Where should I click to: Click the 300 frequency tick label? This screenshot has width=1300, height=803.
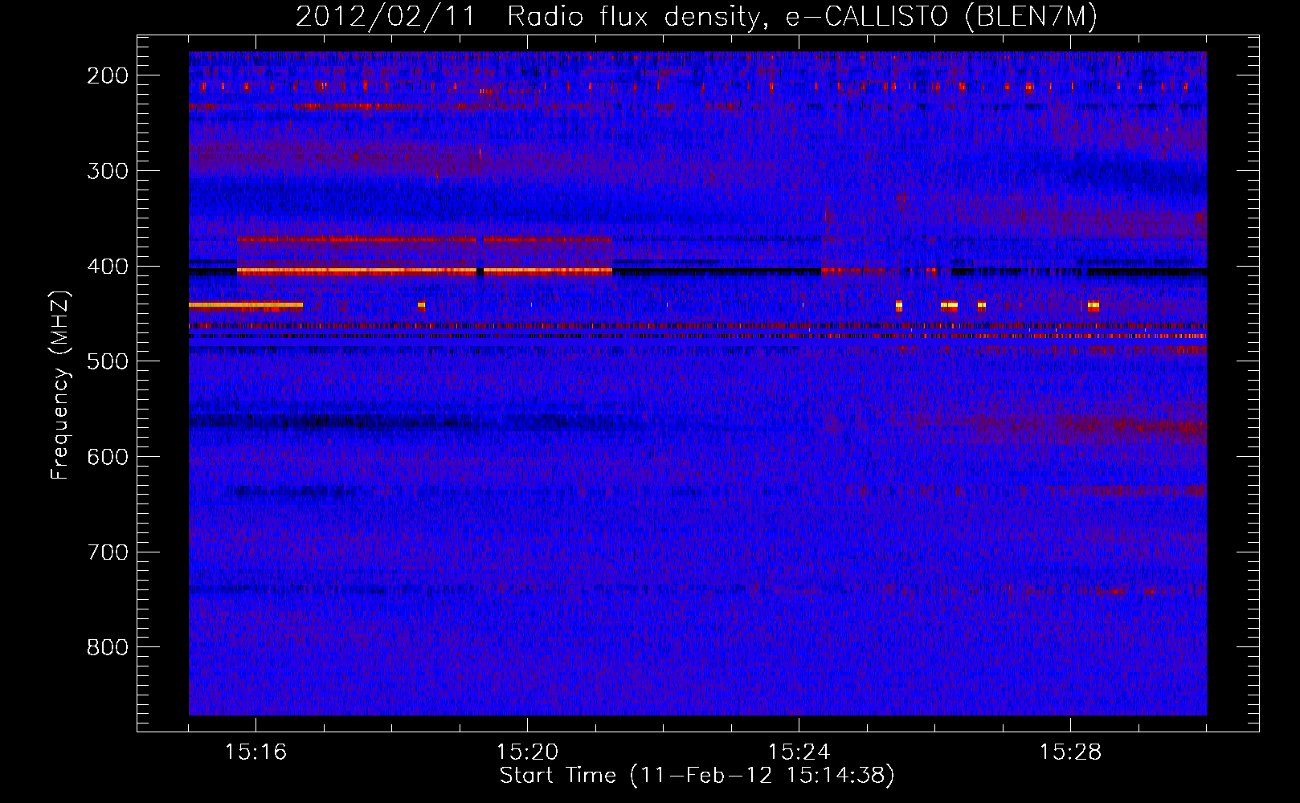tap(108, 171)
